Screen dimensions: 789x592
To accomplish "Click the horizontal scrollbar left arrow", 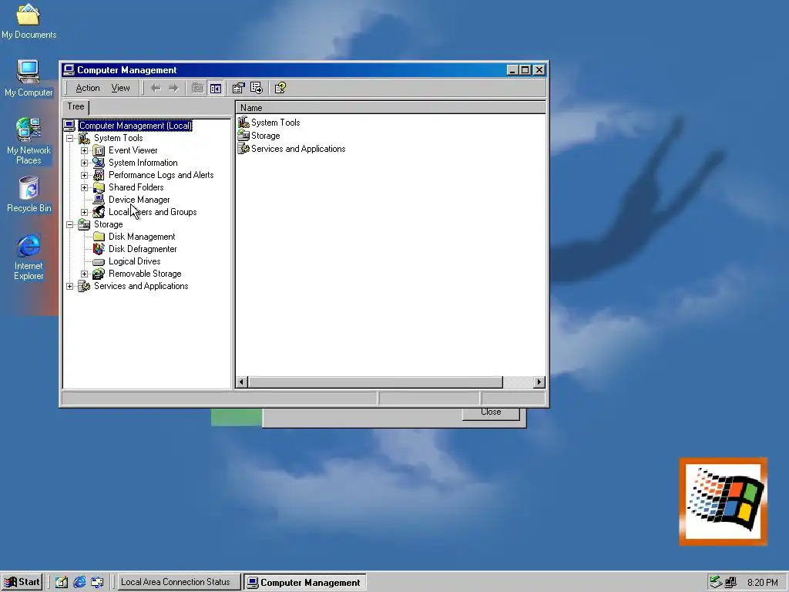I will pyautogui.click(x=242, y=382).
